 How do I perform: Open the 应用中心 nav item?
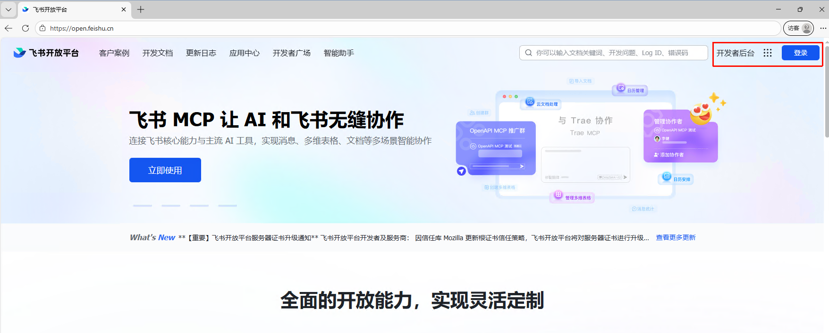pyautogui.click(x=245, y=53)
